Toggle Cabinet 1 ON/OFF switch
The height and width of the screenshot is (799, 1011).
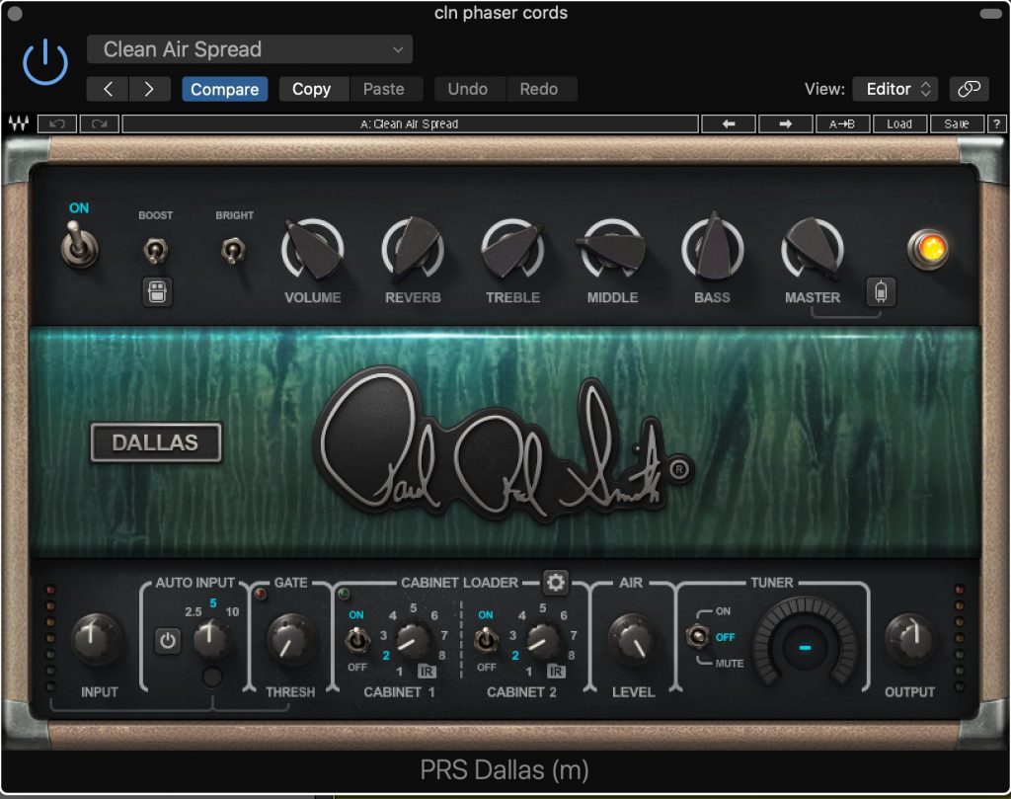pyautogui.click(x=356, y=640)
